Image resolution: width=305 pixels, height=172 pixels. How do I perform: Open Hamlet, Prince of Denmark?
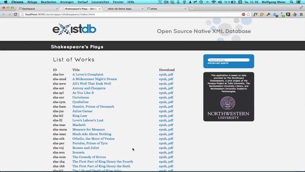tap(93, 107)
